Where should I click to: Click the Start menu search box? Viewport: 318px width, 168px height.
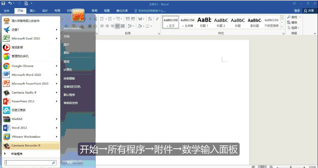[x=30, y=163]
